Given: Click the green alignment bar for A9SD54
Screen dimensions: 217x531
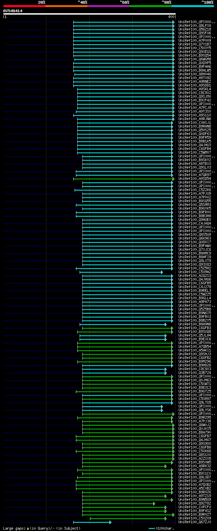Looking at the screenshot, I should pos(124,179).
